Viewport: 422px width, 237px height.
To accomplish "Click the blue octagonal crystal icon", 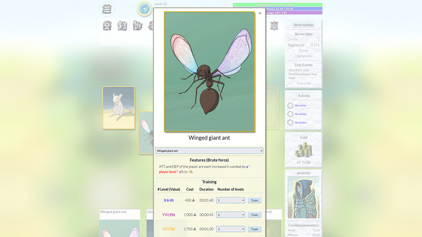I will pyautogui.click(x=144, y=9).
